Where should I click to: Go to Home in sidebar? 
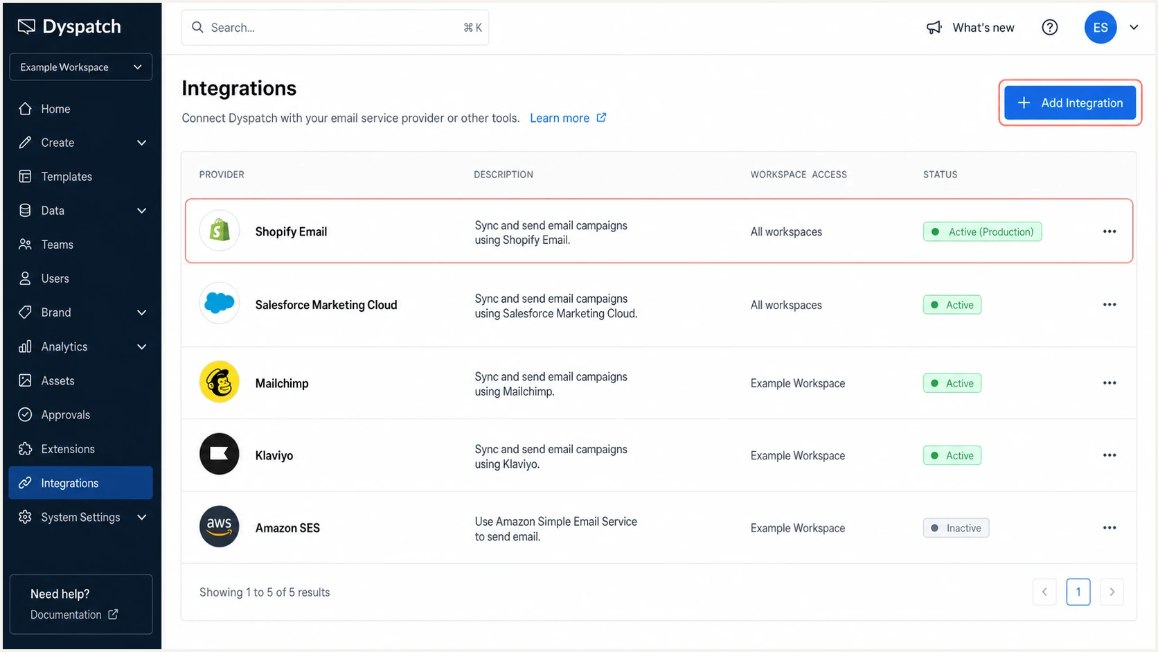(81, 109)
